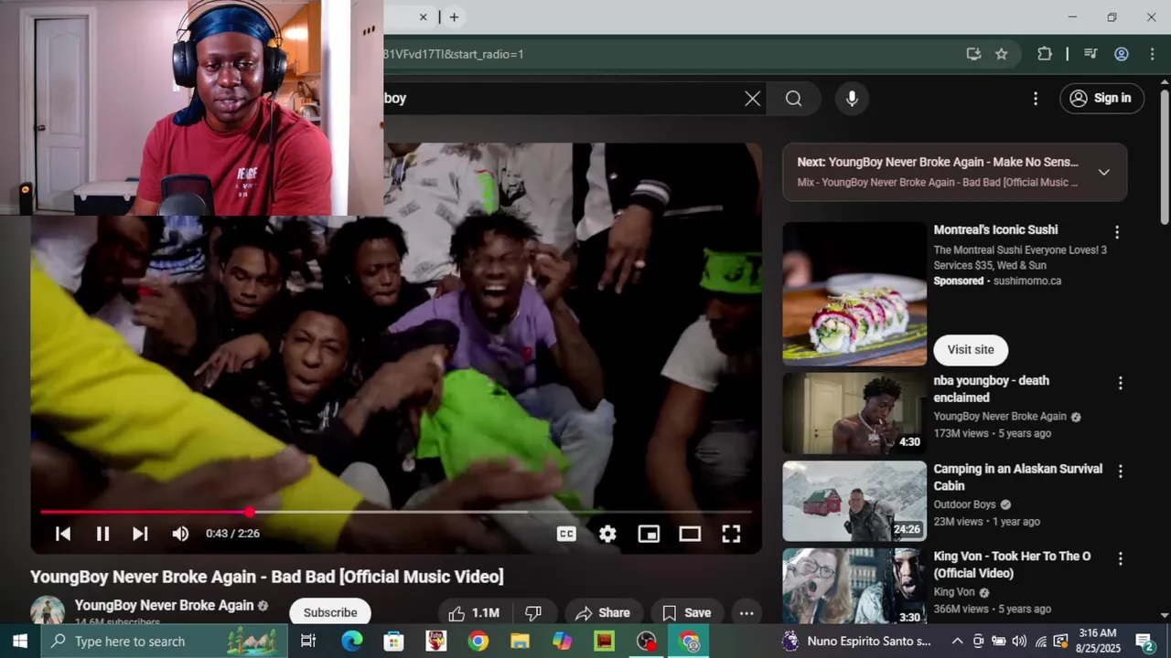Open the Chrome profile icon

(1122, 54)
